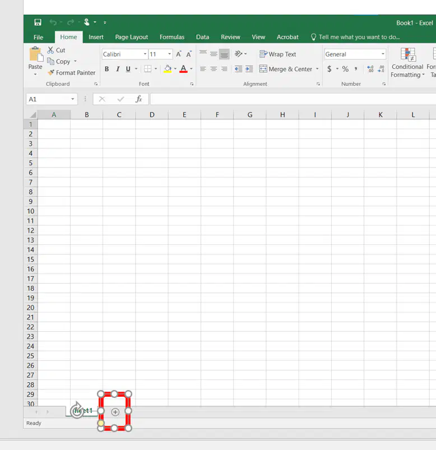Save the workbook using the floppy icon
436x450 pixels.
(38, 22)
